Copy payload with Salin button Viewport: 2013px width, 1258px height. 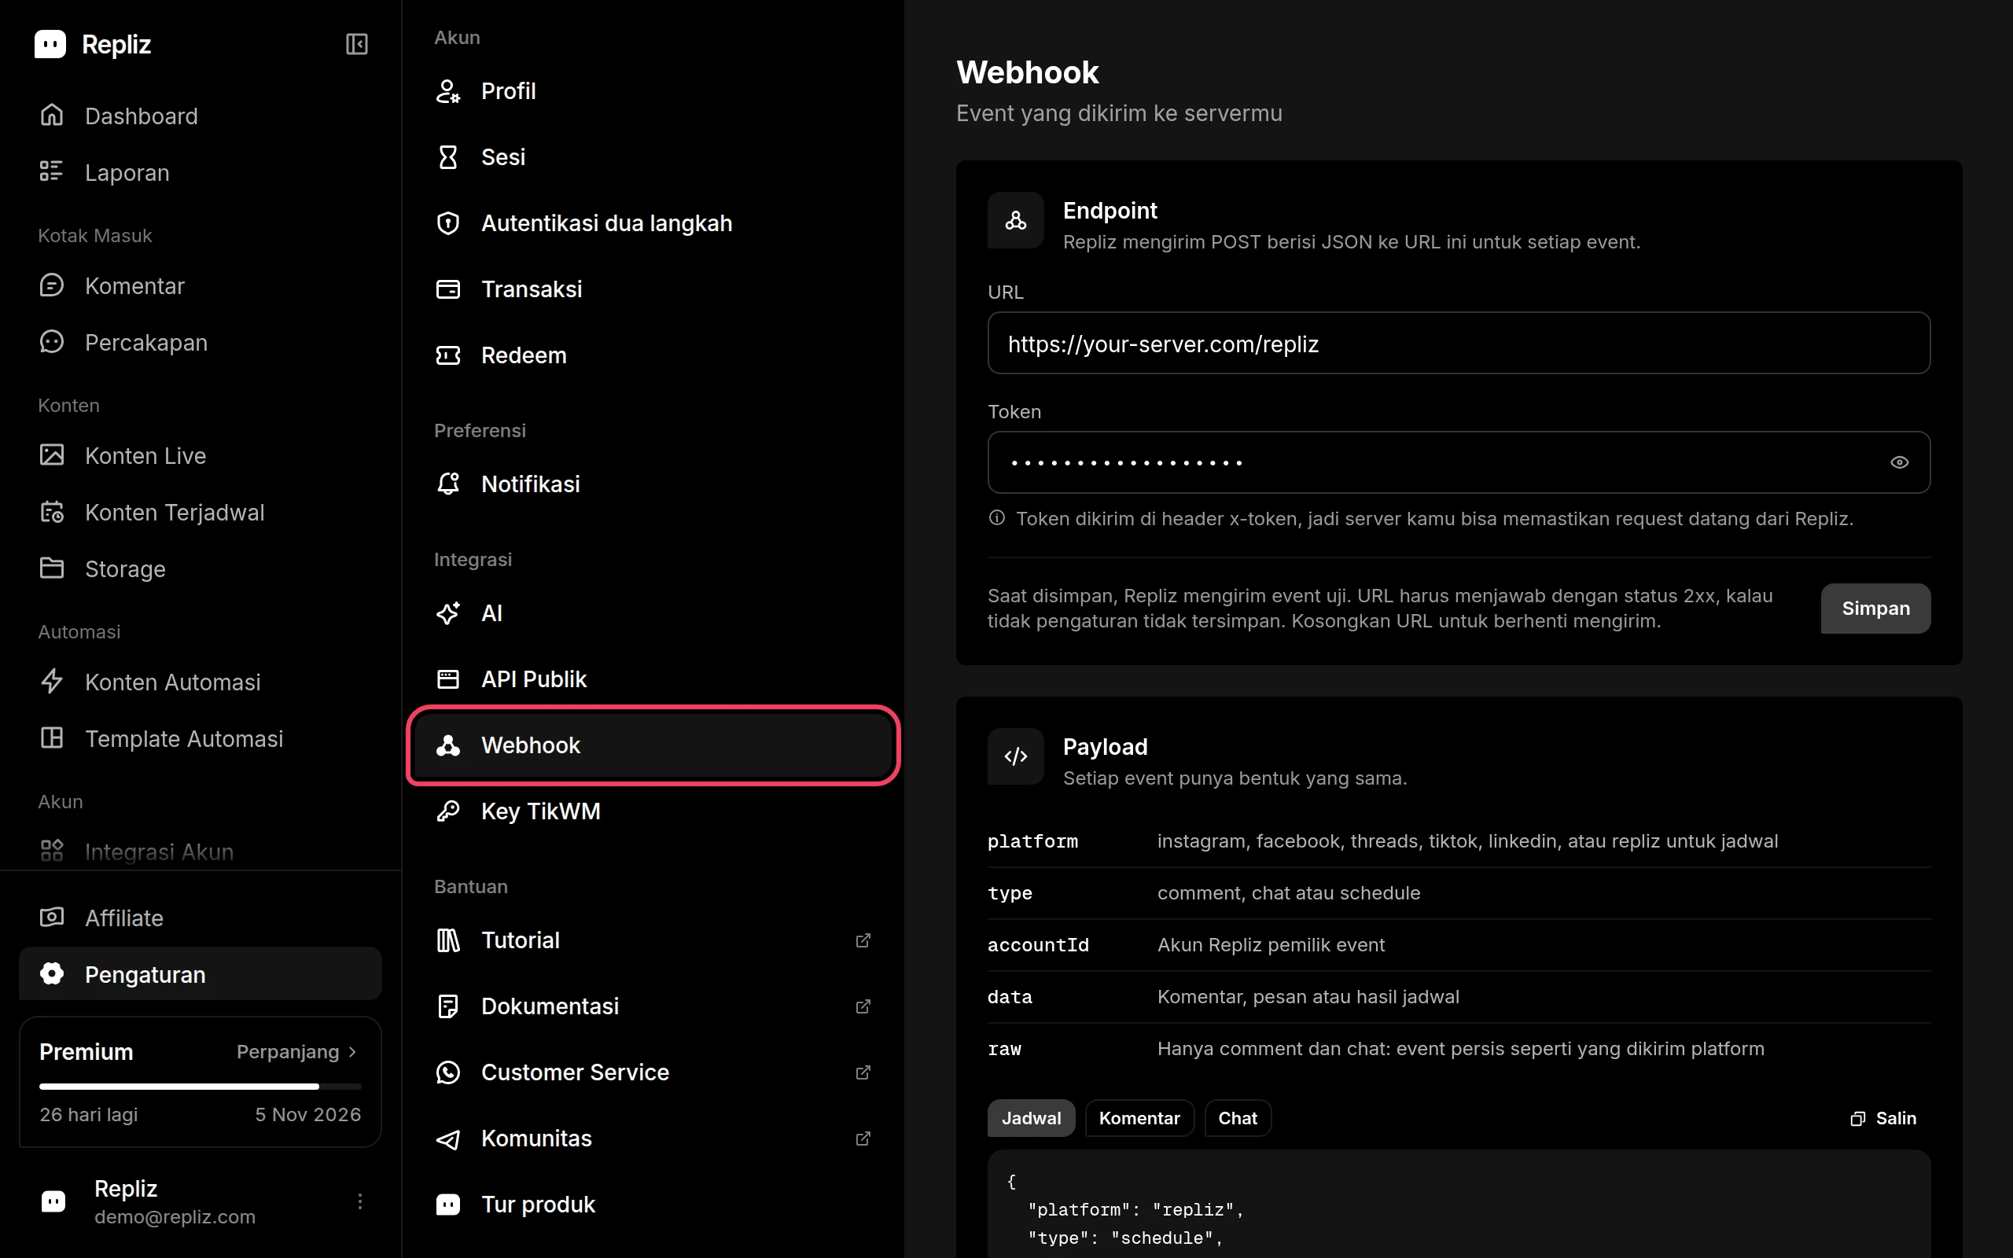(x=1883, y=1118)
